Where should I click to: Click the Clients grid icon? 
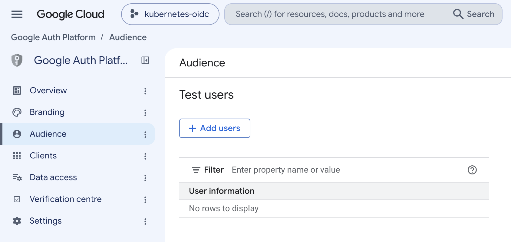coord(17,156)
